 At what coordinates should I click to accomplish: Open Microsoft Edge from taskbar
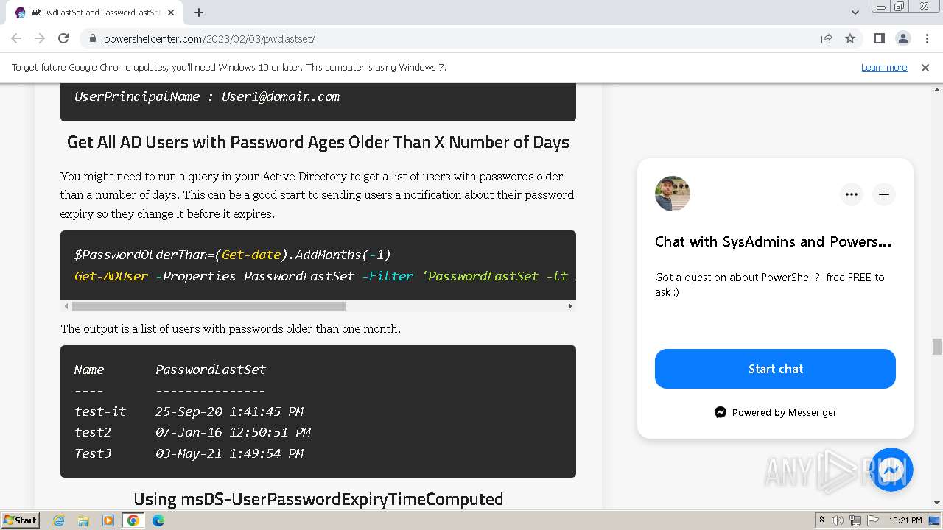pyautogui.click(x=158, y=520)
